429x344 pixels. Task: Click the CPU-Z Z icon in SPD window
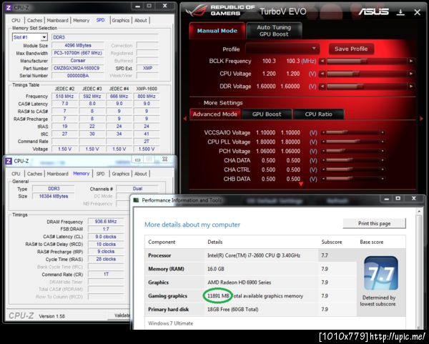click(9, 7)
